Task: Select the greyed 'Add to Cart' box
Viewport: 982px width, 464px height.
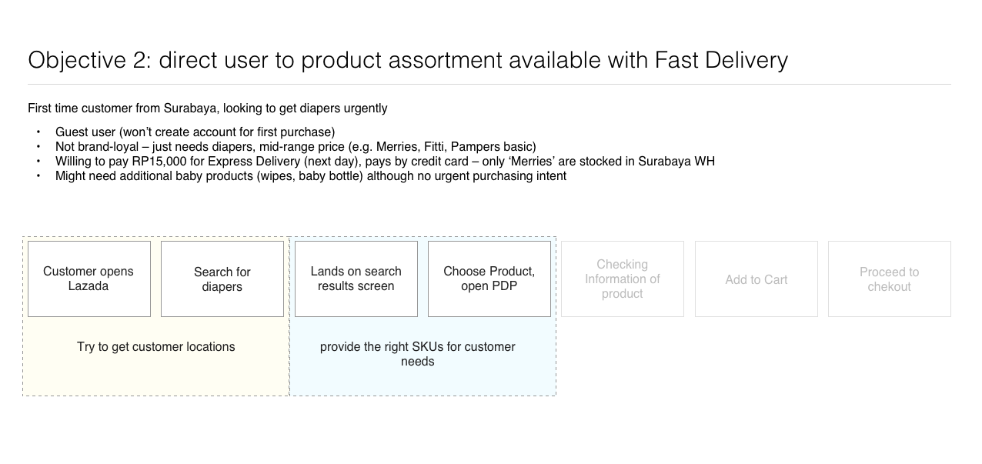Action: [756, 279]
